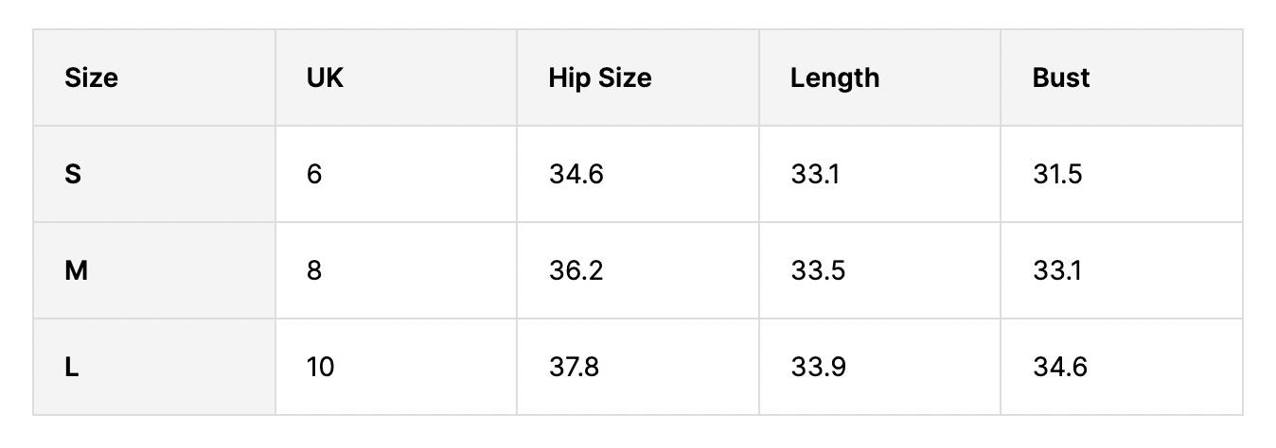Click UK size 8 cell
Screen dimensions: 1276x448
click(x=314, y=271)
